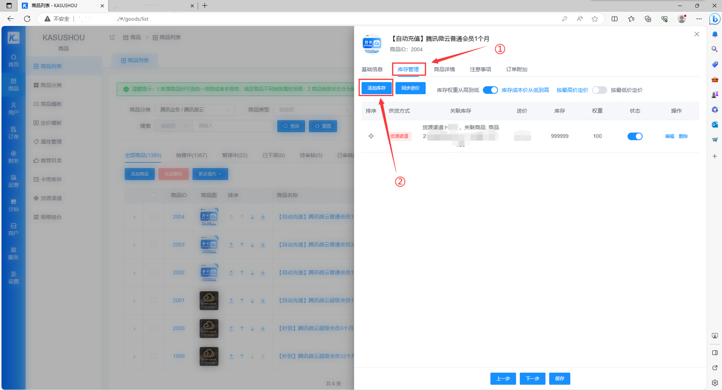Check the select-all checkbox in product table
Image resolution: width=722 pixels, height=390 pixels.
pos(153,195)
